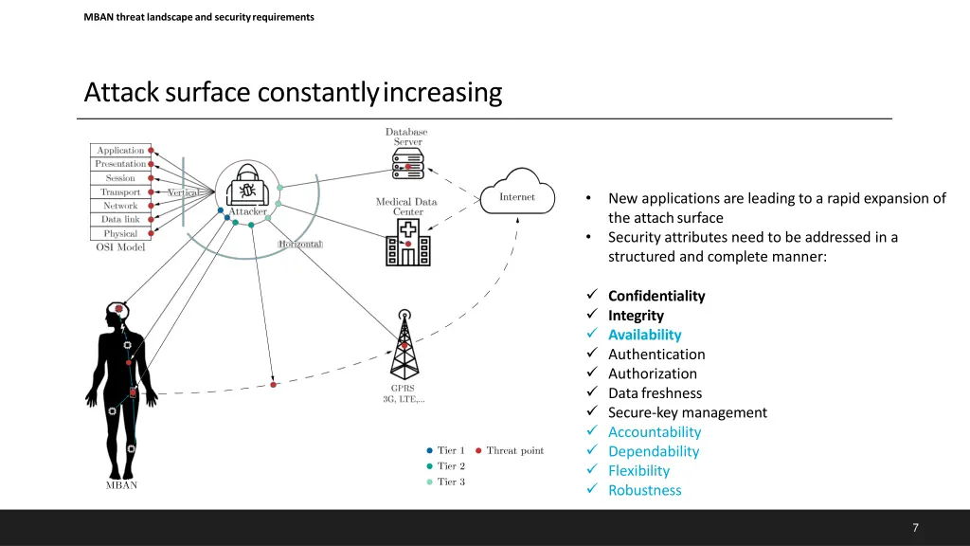This screenshot has width=970, height=546.
Task: Click the Presentation layer box
Action: (120, 164)
